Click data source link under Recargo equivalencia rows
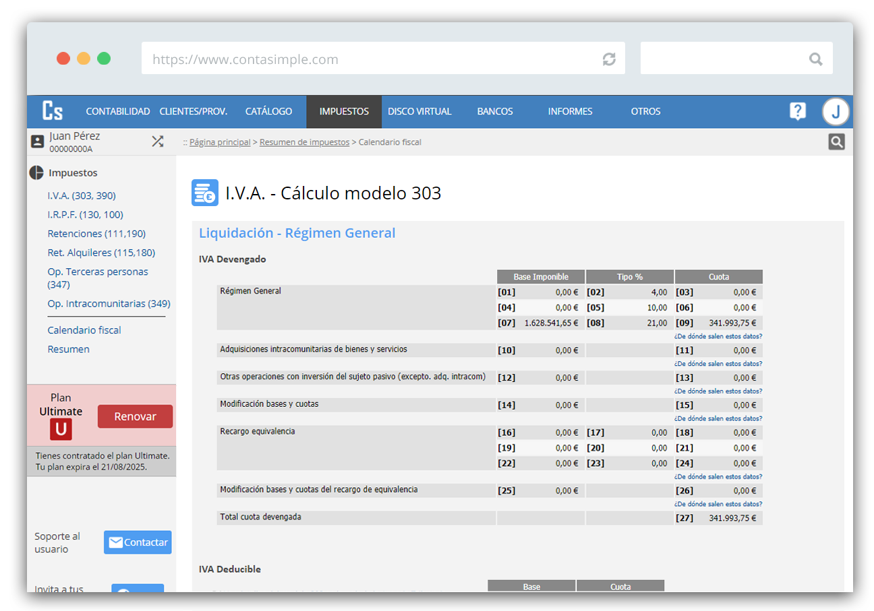 pyautogui.click(x=718, y=476)
